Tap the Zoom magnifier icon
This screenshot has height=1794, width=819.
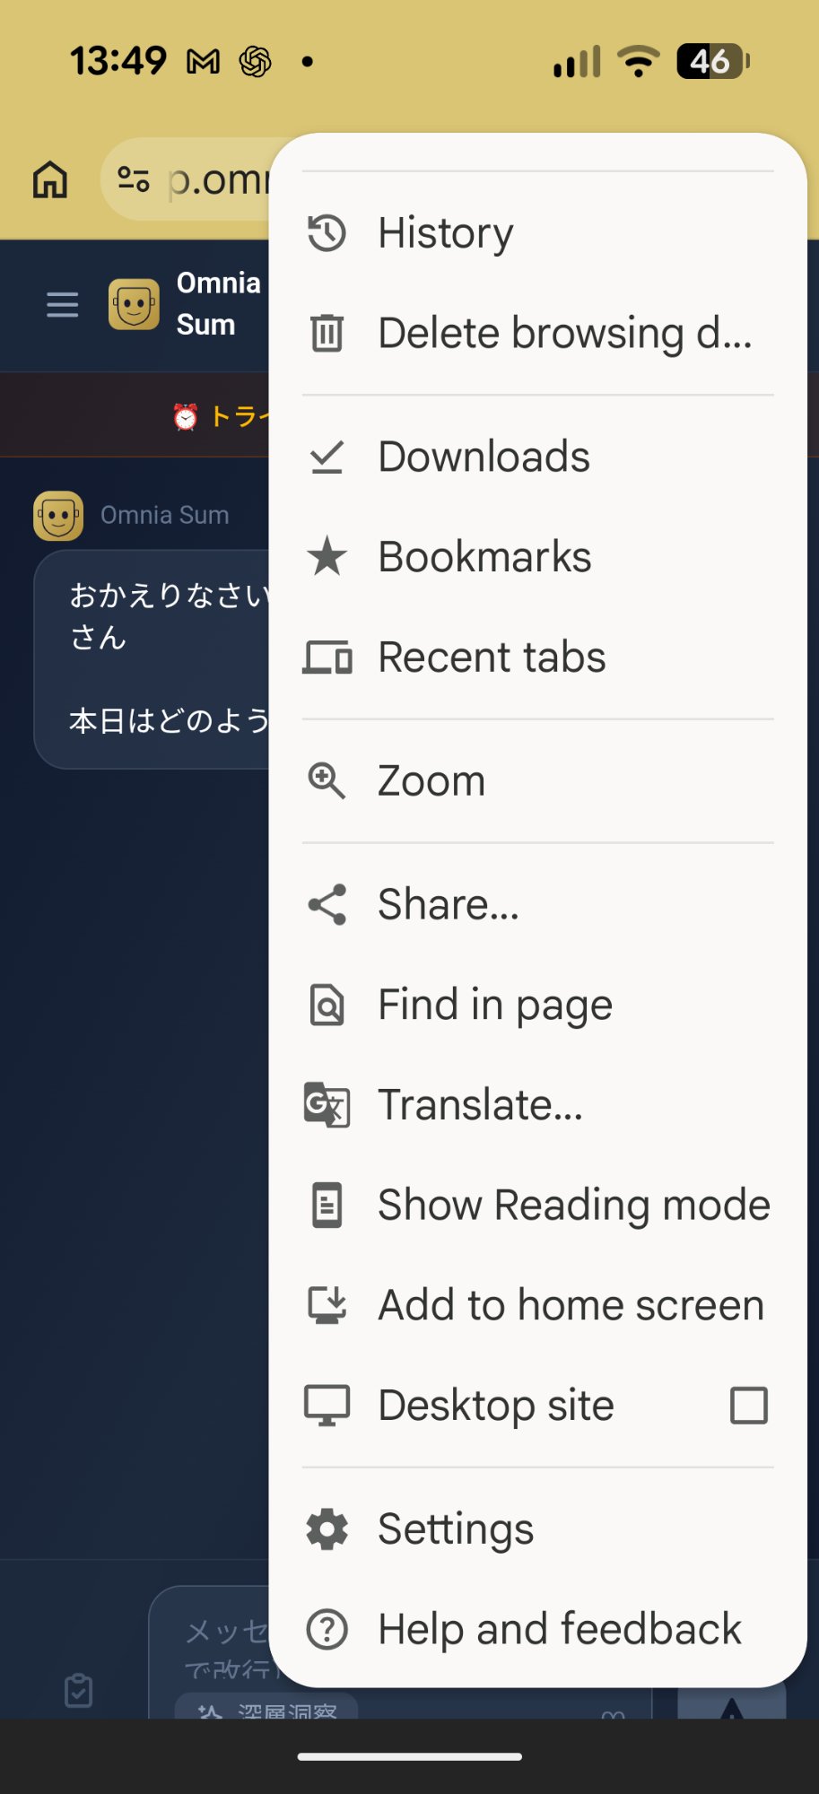click(x=327, y=780)
